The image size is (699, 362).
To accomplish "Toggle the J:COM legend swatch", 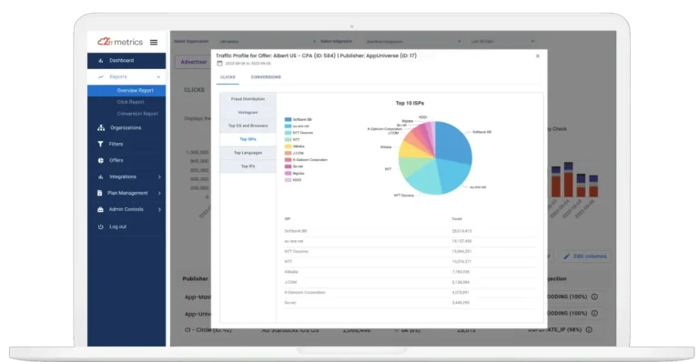I will (x=288, y=153).
